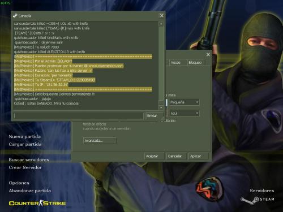
Task: Click console scrollbar down arrow
Action: pos(161,107)
